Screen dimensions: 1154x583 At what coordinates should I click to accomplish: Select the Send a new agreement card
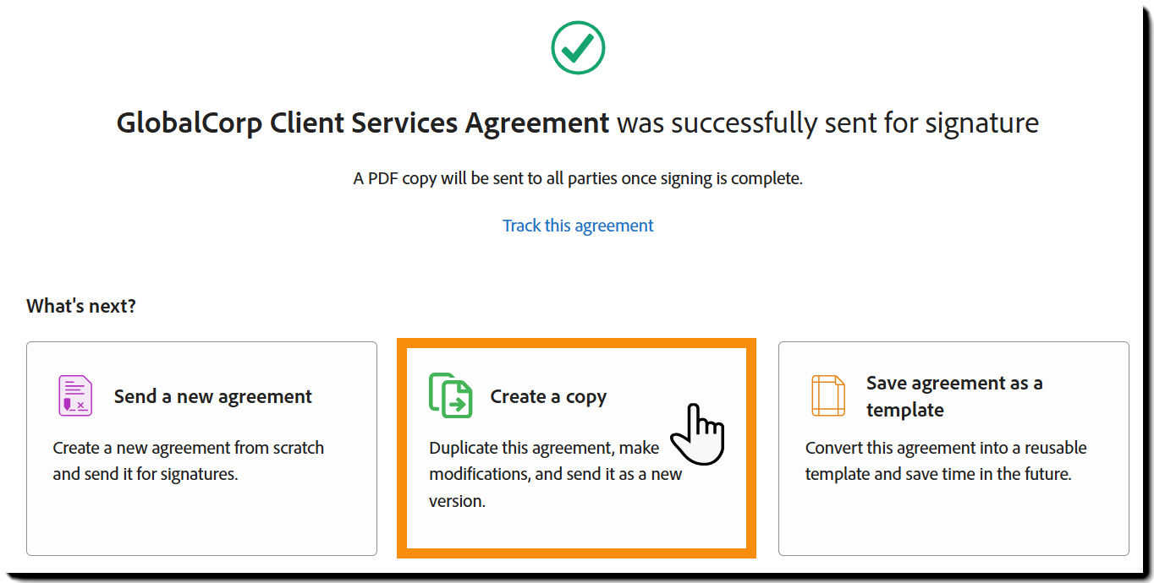click(x=201, y=448)
